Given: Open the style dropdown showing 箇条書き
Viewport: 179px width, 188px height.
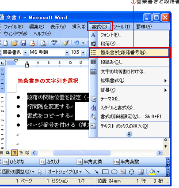Looking at the screenshot, I should [26, 52].
